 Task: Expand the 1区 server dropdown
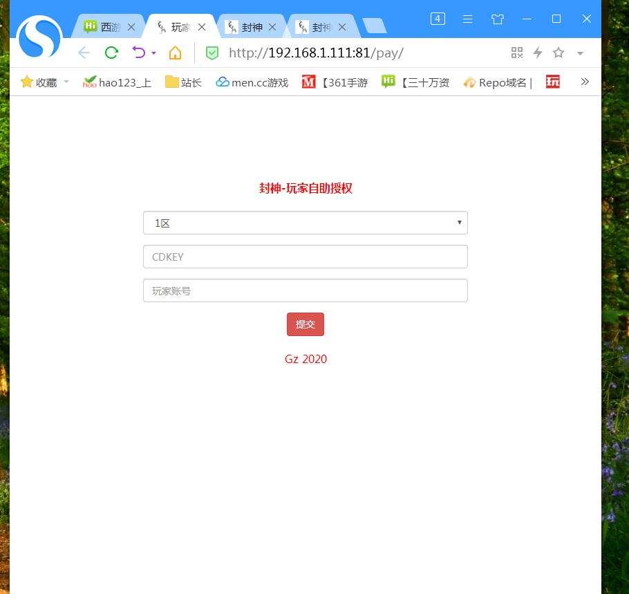tap(305, 223)
